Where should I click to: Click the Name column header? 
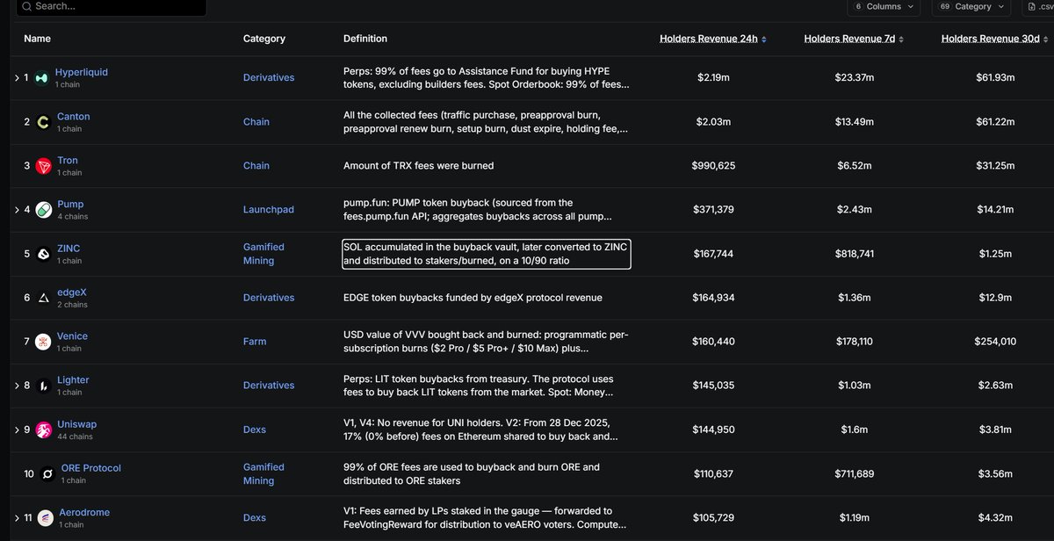click(x=37, y=39)
